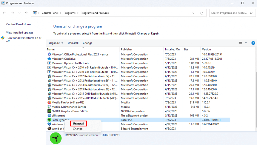The image size is (257, 145).
Task: Select the Razer Synapse row icon
Action: 49,120
